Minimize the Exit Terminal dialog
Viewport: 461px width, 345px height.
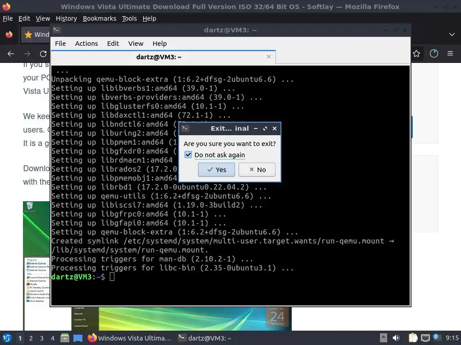256,128
